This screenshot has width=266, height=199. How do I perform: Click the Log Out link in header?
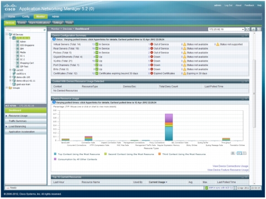pos(228,6)
